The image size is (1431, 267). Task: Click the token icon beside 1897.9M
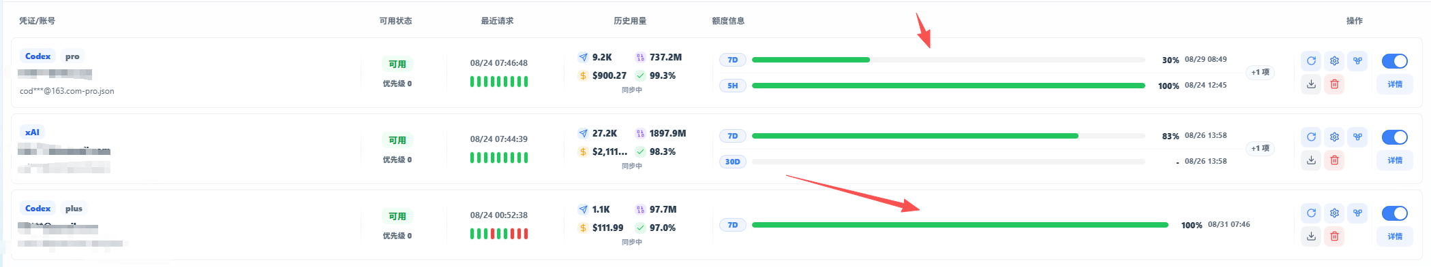click(x=640, y=133)
